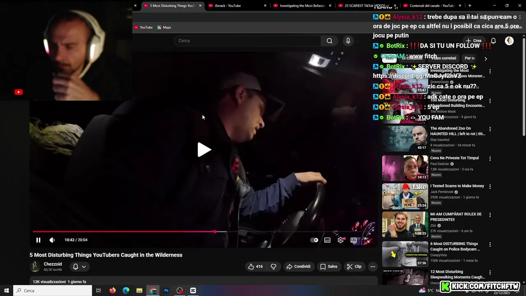
Task: Open the YouTube bookmark
Action: click(x=143, y=27)
